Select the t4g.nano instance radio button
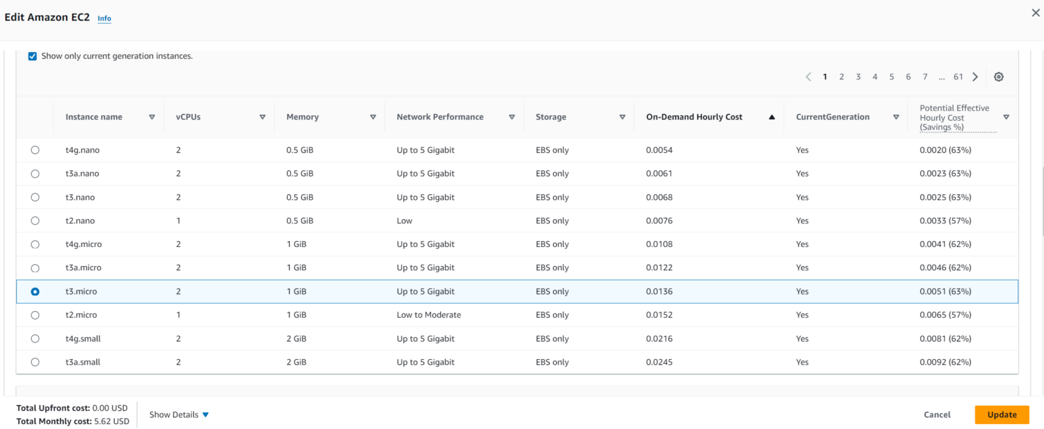 [x=35, y=150]
